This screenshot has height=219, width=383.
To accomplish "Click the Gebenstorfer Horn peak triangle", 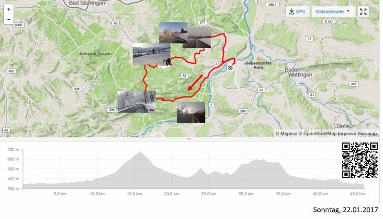I will coord(258,58).
